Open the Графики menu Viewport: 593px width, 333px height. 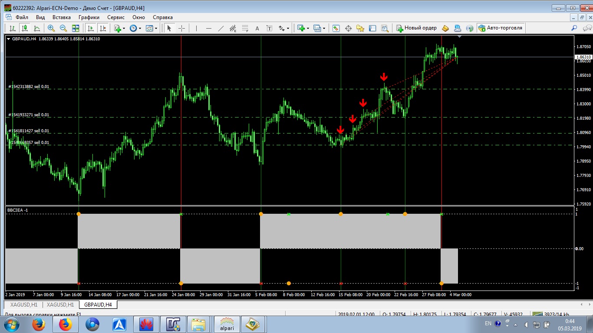tap(89, 17)
